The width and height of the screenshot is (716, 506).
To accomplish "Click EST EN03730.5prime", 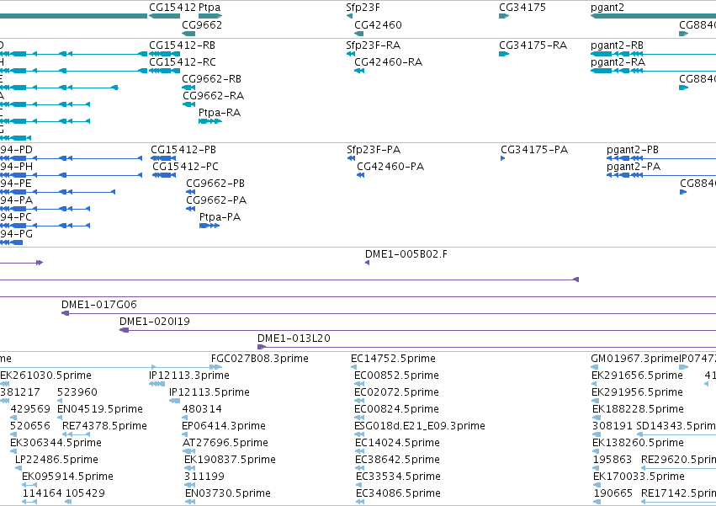I will tap(227, 493).
